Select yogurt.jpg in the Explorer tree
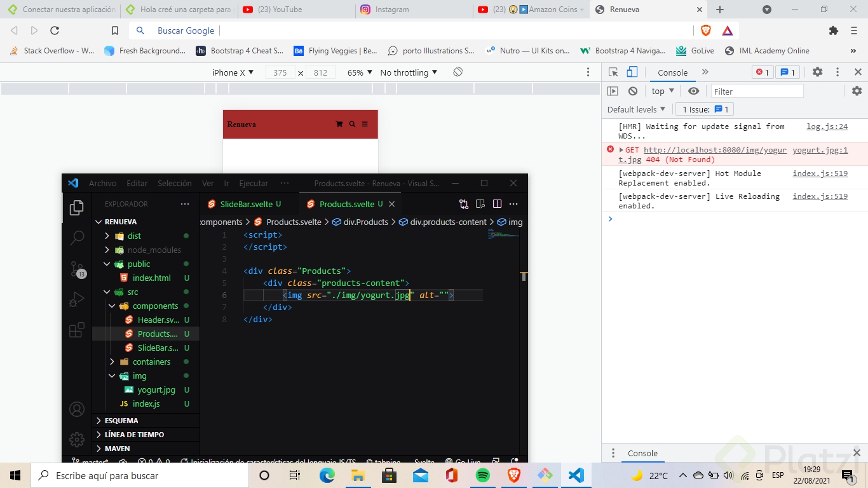 coord(156,390)
